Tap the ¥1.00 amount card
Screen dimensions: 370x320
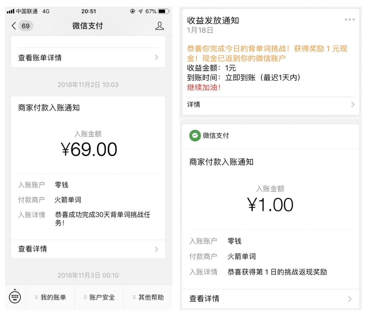270,205
